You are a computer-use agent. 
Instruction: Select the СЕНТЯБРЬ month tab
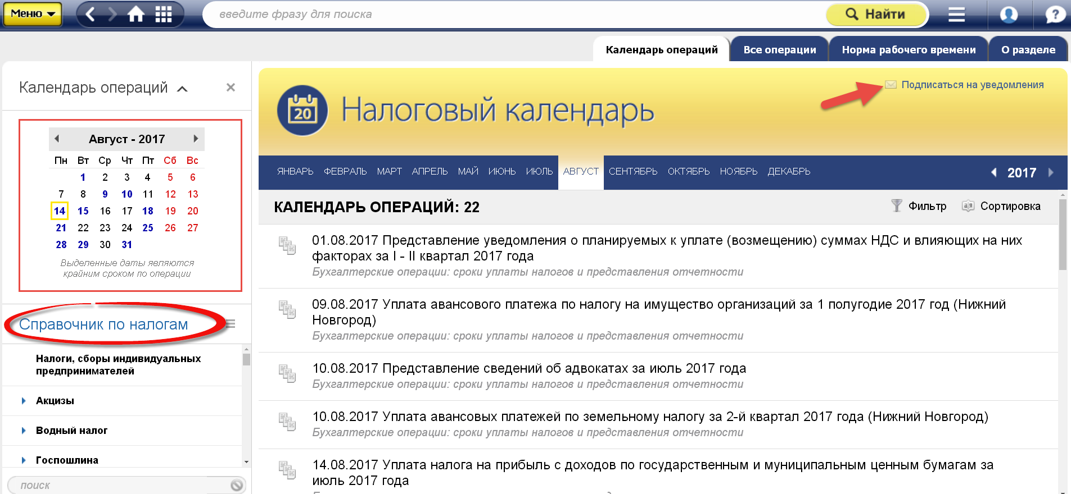coord(632,172)
